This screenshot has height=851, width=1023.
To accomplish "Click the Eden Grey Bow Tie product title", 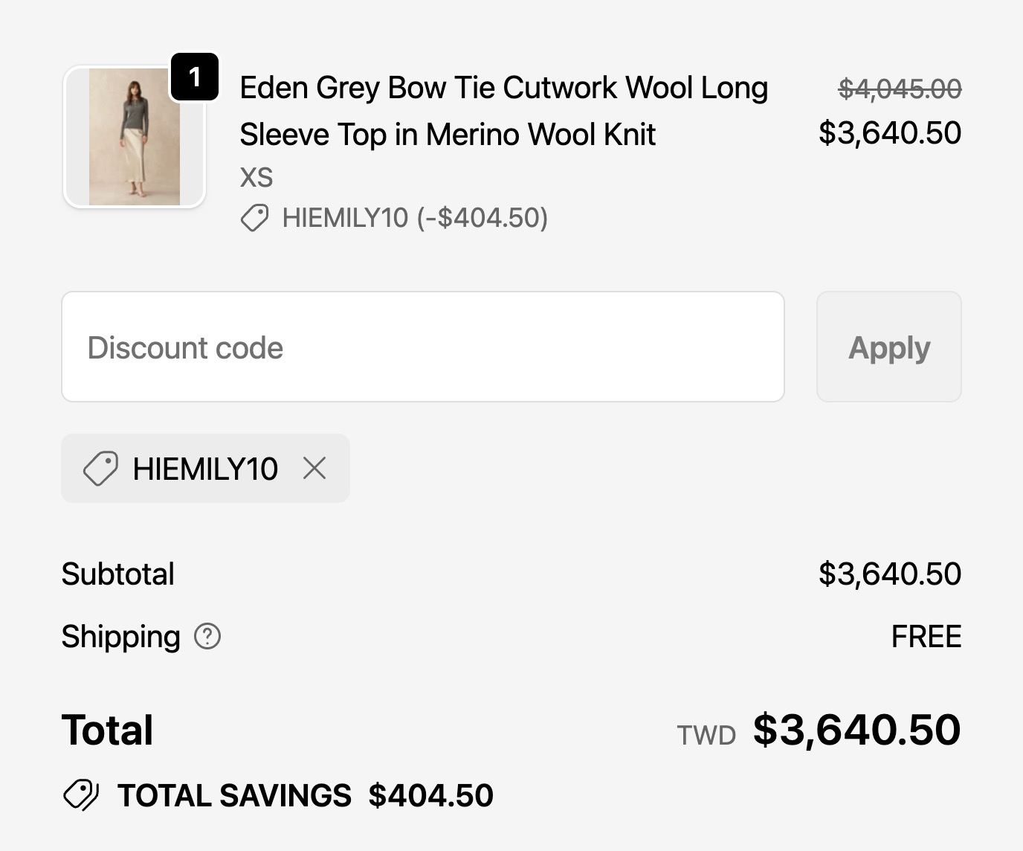I will (x=503, y=111).
